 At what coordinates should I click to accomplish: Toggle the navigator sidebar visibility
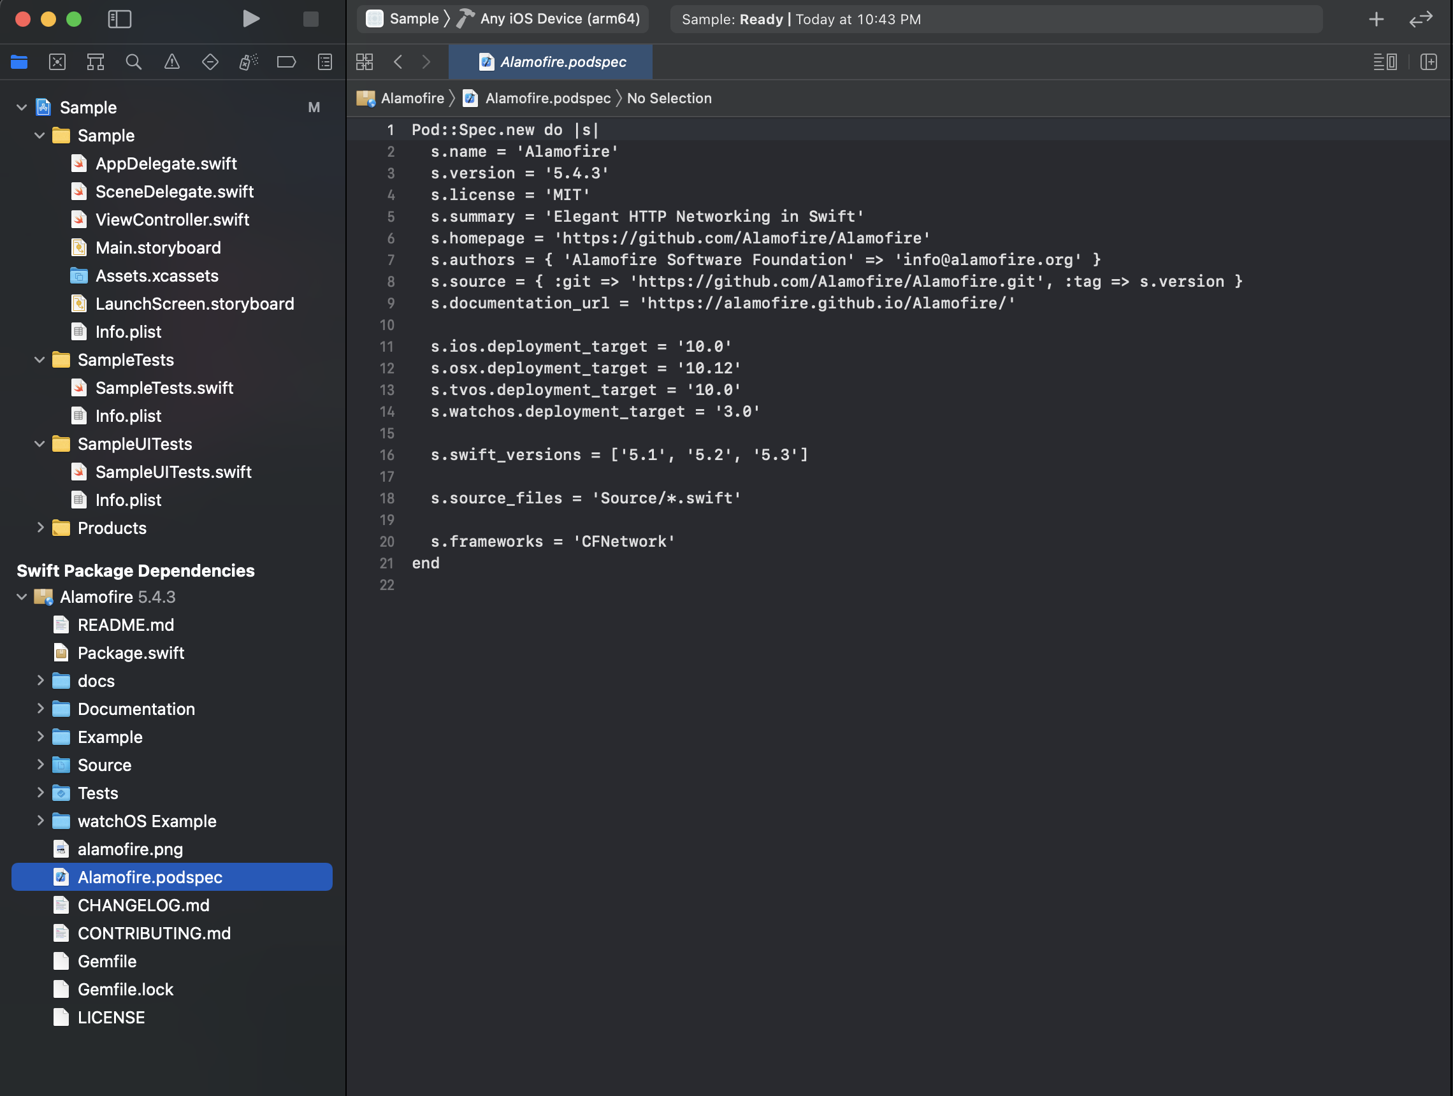point(119,19)
